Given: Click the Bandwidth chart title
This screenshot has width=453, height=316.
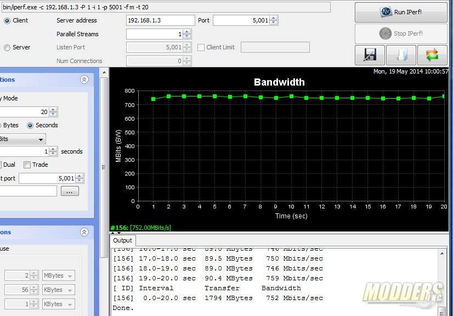Looking at the screenshot, I should point(279,82).
